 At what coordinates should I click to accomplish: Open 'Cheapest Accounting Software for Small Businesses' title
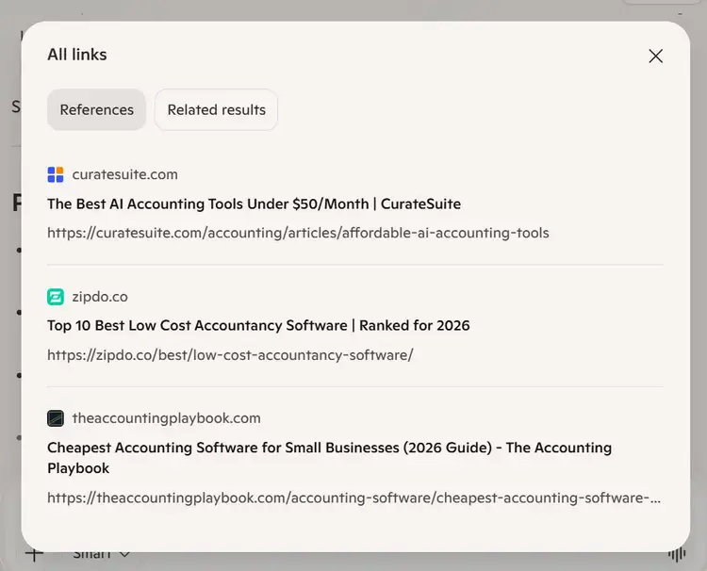330,458
